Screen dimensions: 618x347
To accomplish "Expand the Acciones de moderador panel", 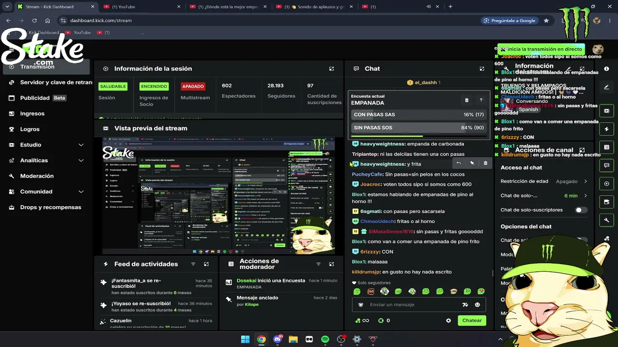I will click(x=331, y=264).
